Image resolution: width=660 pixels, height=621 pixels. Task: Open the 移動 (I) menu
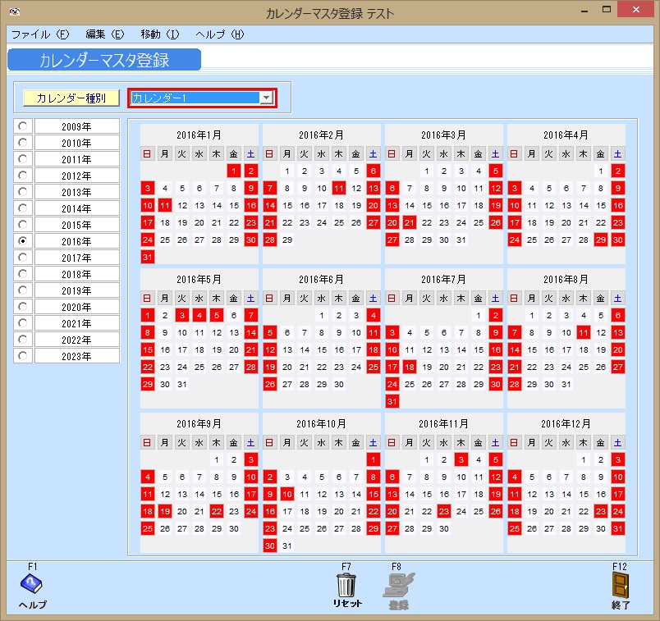click(x=160, y=34)
